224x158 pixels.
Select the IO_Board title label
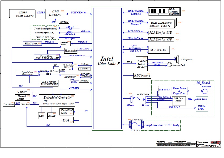pyautogui.click(x=203, y=83)
